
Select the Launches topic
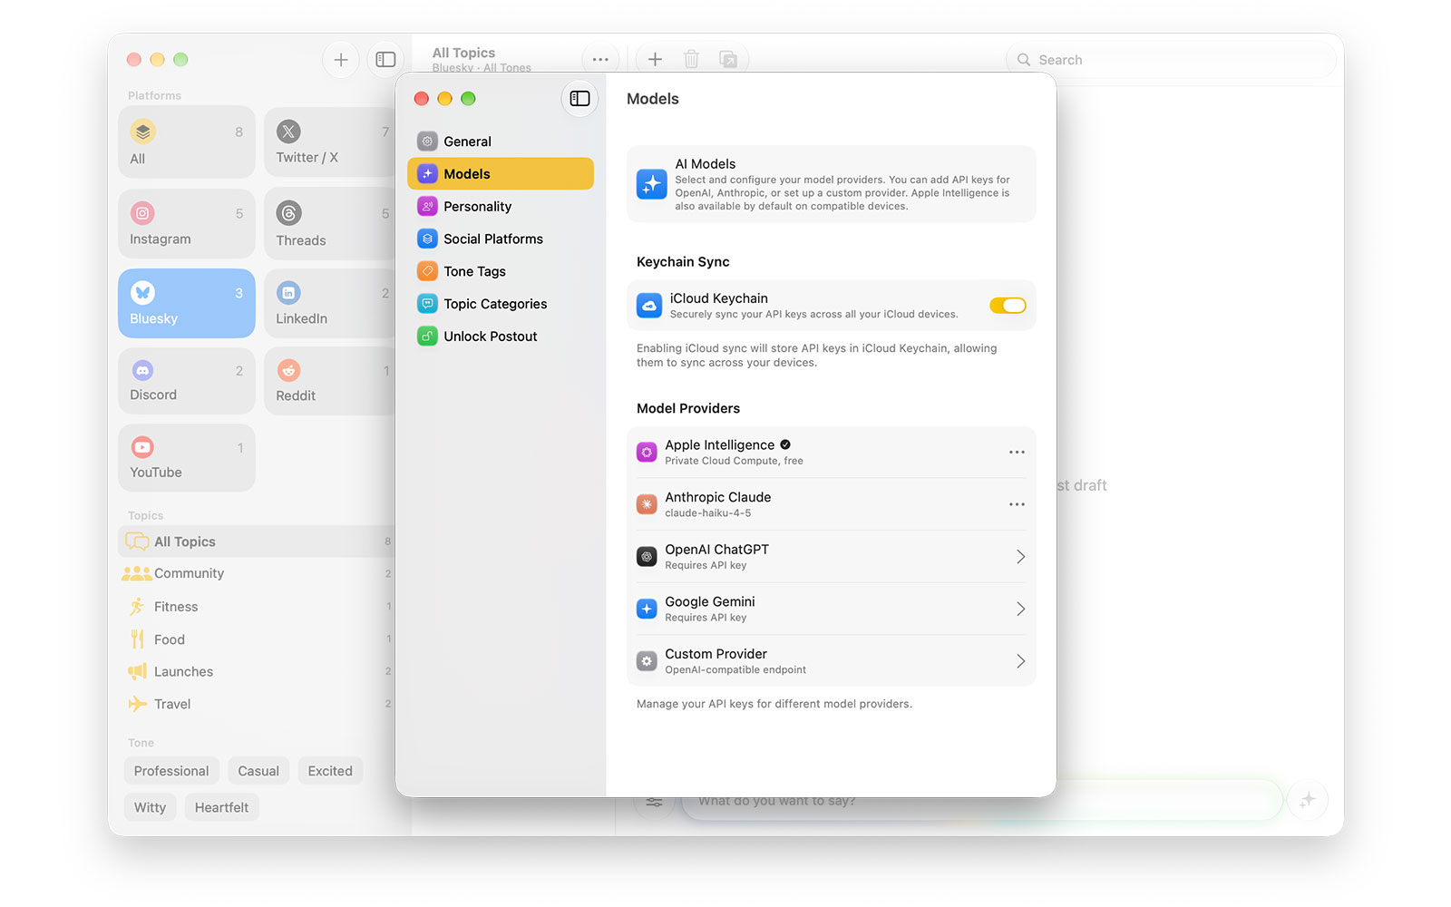(257, 672)
